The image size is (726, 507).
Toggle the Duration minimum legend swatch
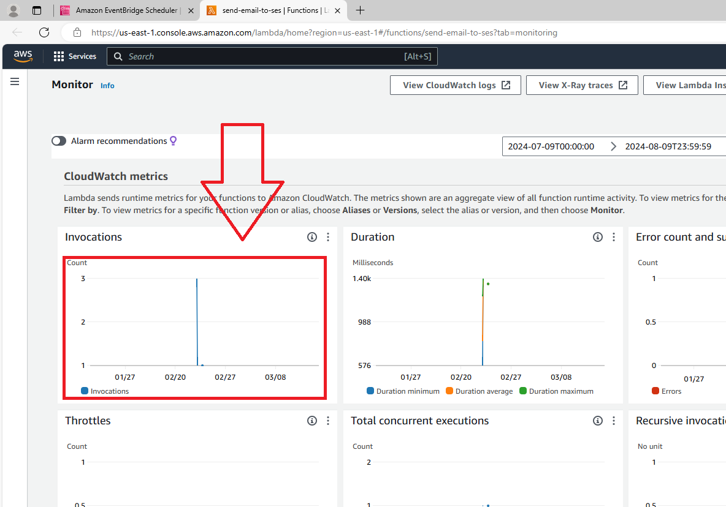[370, 391]
